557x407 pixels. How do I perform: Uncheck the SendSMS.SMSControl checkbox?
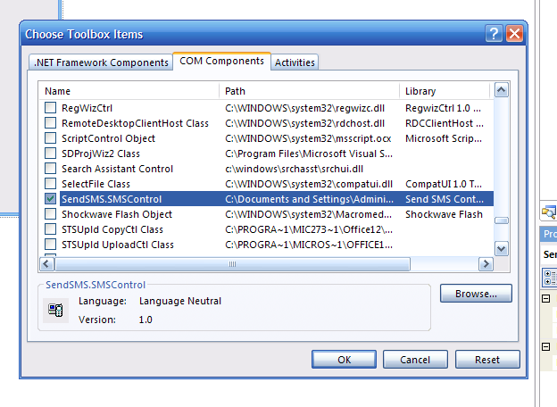click(x=50, y=199)
